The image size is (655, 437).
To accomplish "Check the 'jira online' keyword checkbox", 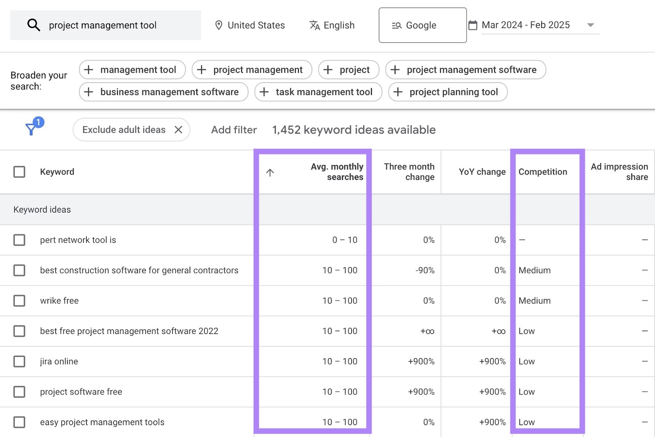I will 19,361.
